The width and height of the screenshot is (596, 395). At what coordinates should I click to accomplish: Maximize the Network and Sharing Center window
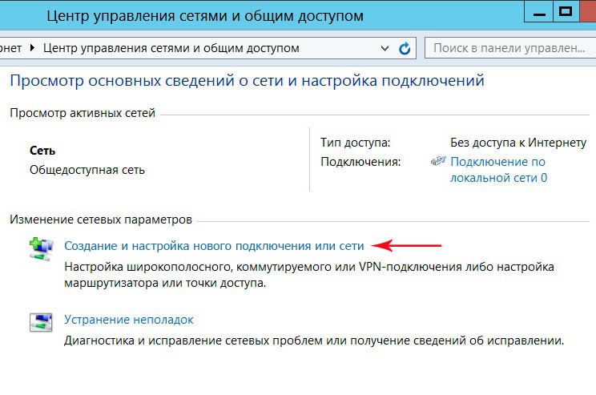click(566, 12)
